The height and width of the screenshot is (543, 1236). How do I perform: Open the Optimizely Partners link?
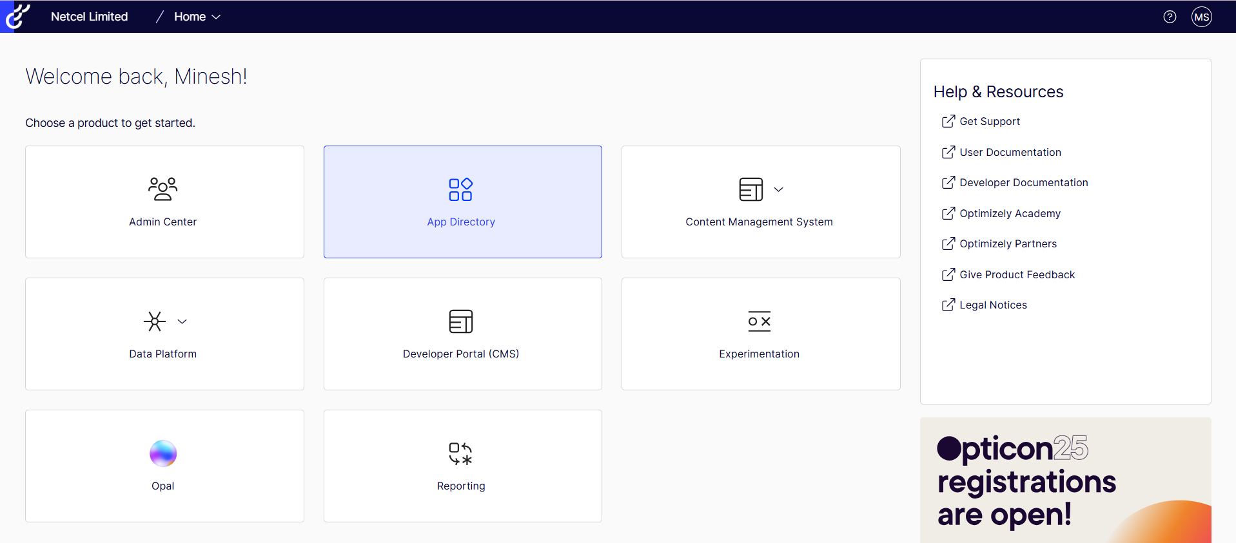click(x=1008, y=243)
